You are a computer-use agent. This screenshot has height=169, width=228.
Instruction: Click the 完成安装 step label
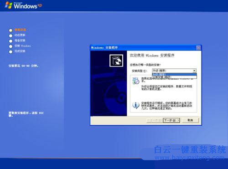pyautogui.click(x=20, y=51)
